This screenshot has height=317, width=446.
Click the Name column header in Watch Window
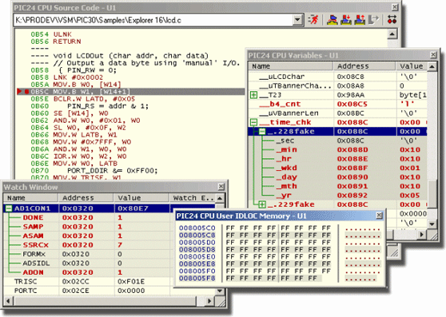point(30,198)
